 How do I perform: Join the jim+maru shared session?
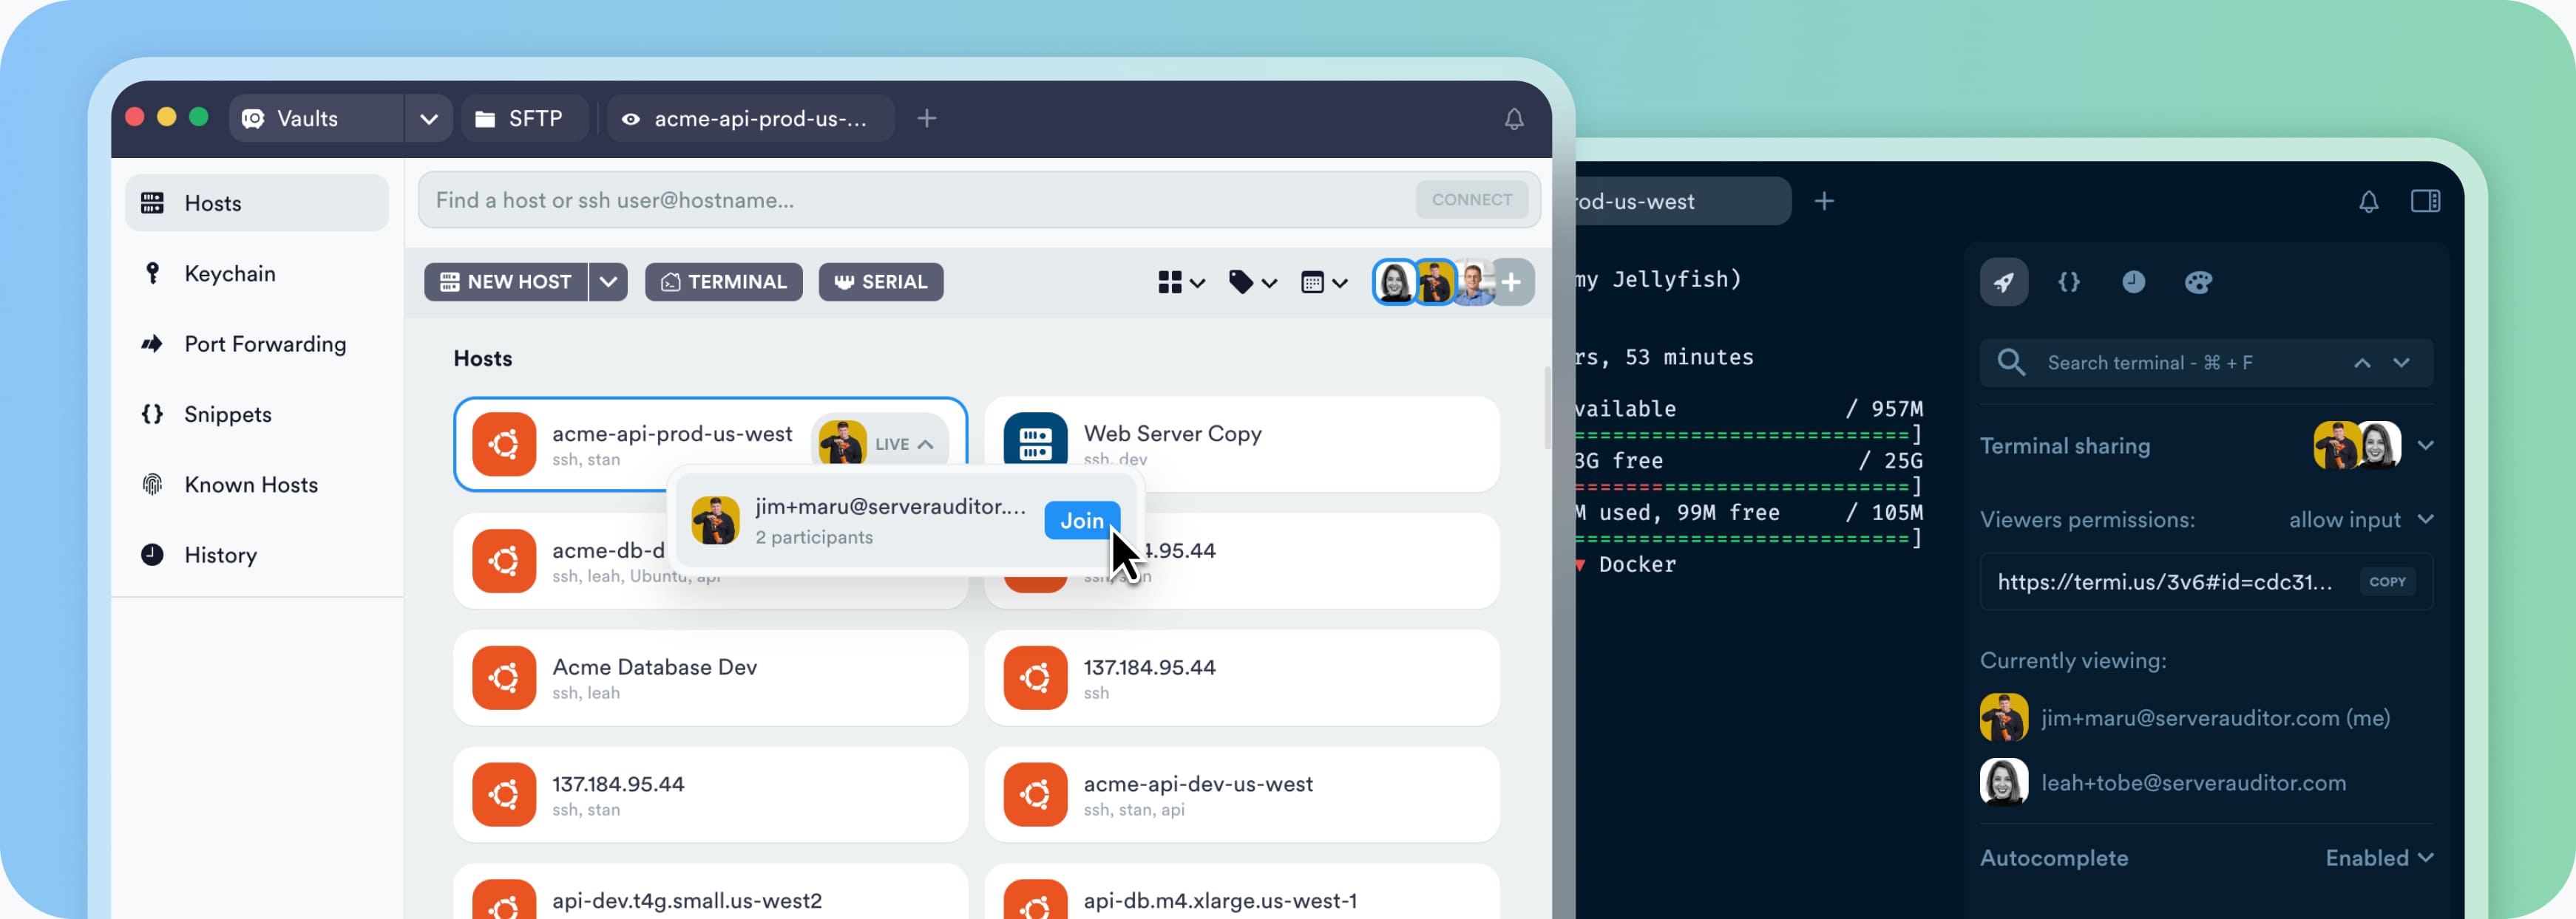pyautogui.click(x=1082, y=520)
